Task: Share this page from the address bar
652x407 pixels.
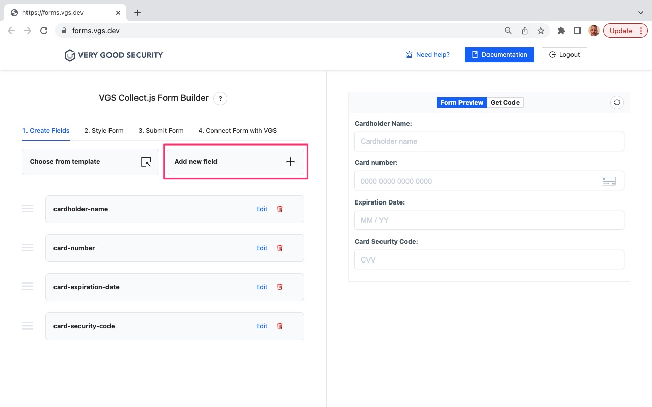Action: pyautogui.click(x=525, y=31)
